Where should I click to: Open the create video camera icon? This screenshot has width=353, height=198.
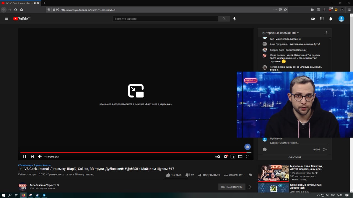[x=313, y=19]
